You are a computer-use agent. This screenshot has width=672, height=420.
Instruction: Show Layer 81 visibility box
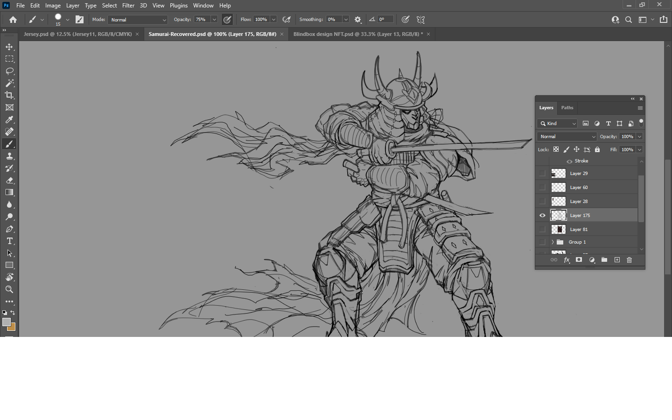[x=542, y=229]
